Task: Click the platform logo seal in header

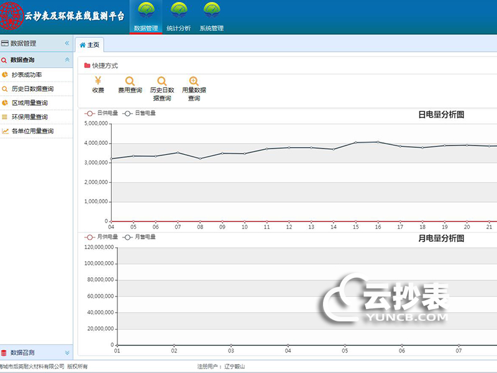Action: click(11, 16)
